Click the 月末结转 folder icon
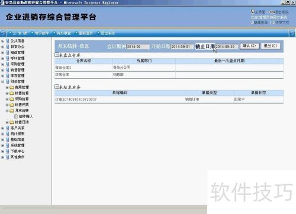The width and height of the screenshot is (296, 214). coord(12,110)
